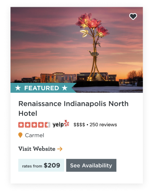
Task: Click the second Yelp rating star
Action: 28,125
